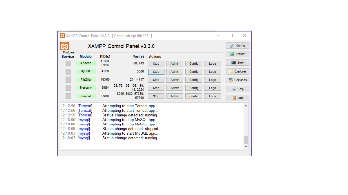Image resolution: width=348 pixels, height=195 pixels.
Task: Click FileZilla PID 16360
Action: (105, 79)
